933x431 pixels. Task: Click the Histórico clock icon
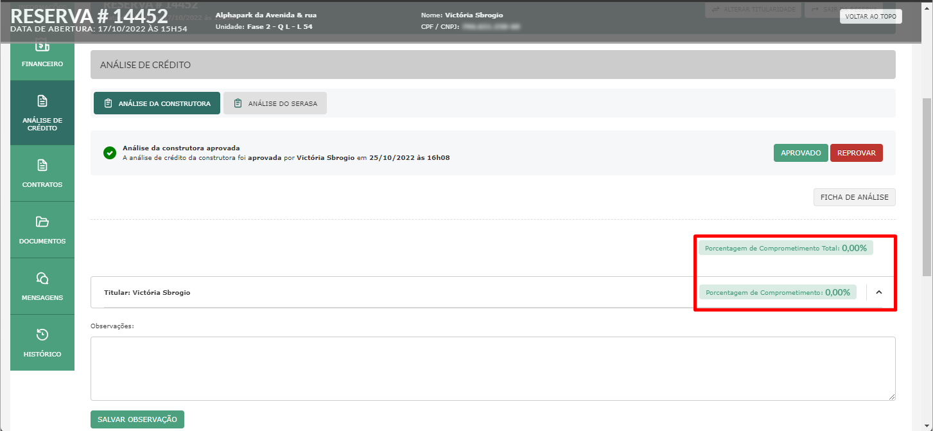coord(42,335)
